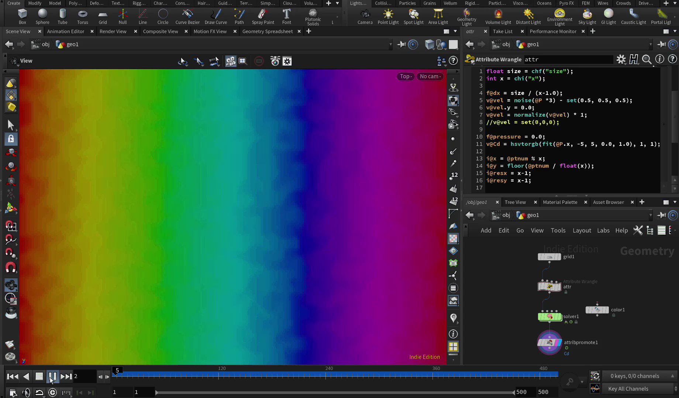Open the Render View tab

click(113, 31)
